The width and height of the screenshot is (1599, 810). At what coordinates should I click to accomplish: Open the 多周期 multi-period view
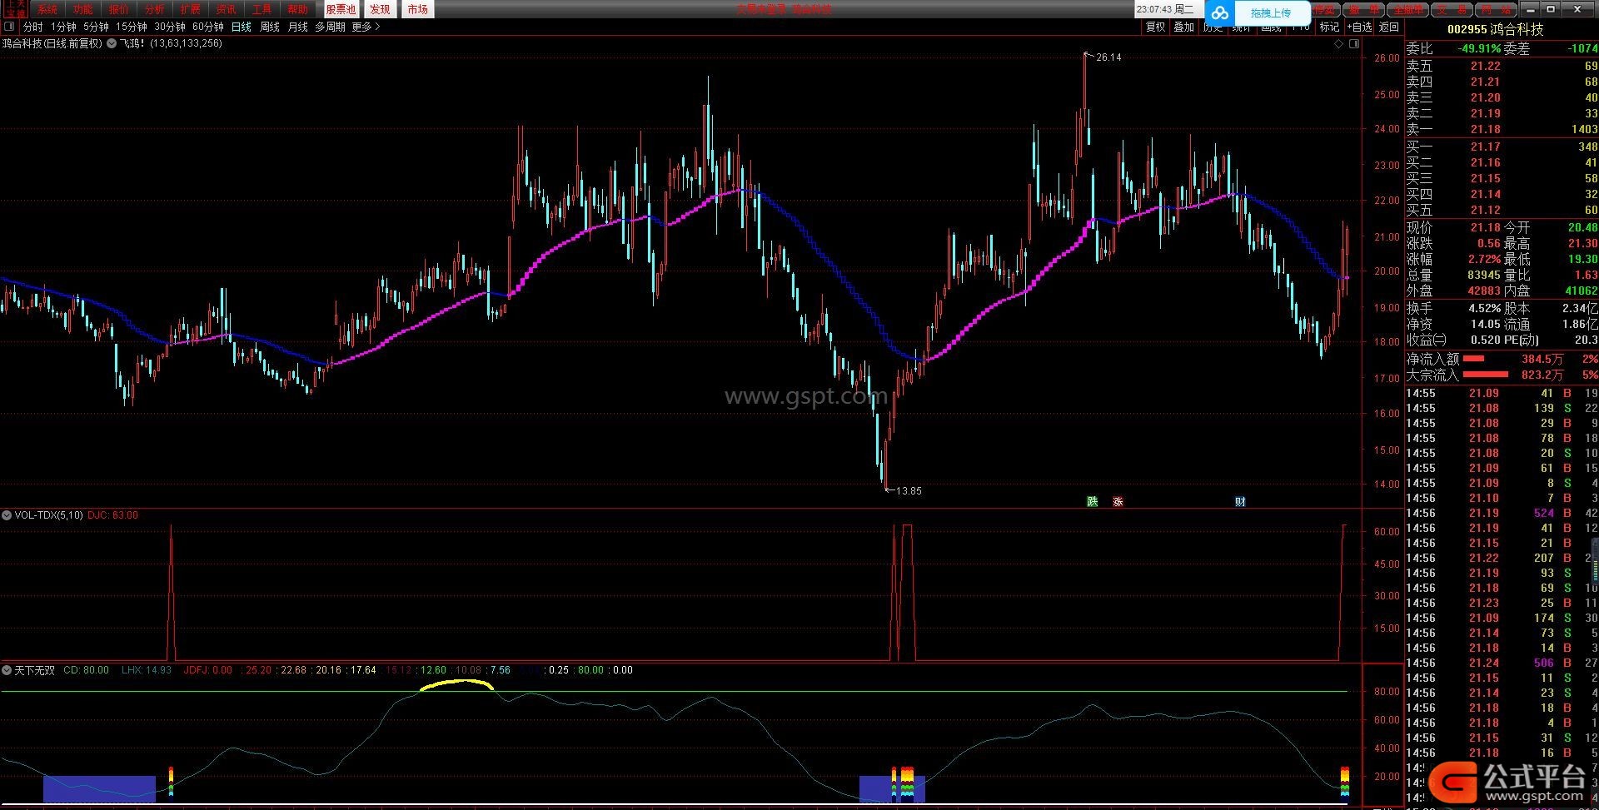pos(330,27)
